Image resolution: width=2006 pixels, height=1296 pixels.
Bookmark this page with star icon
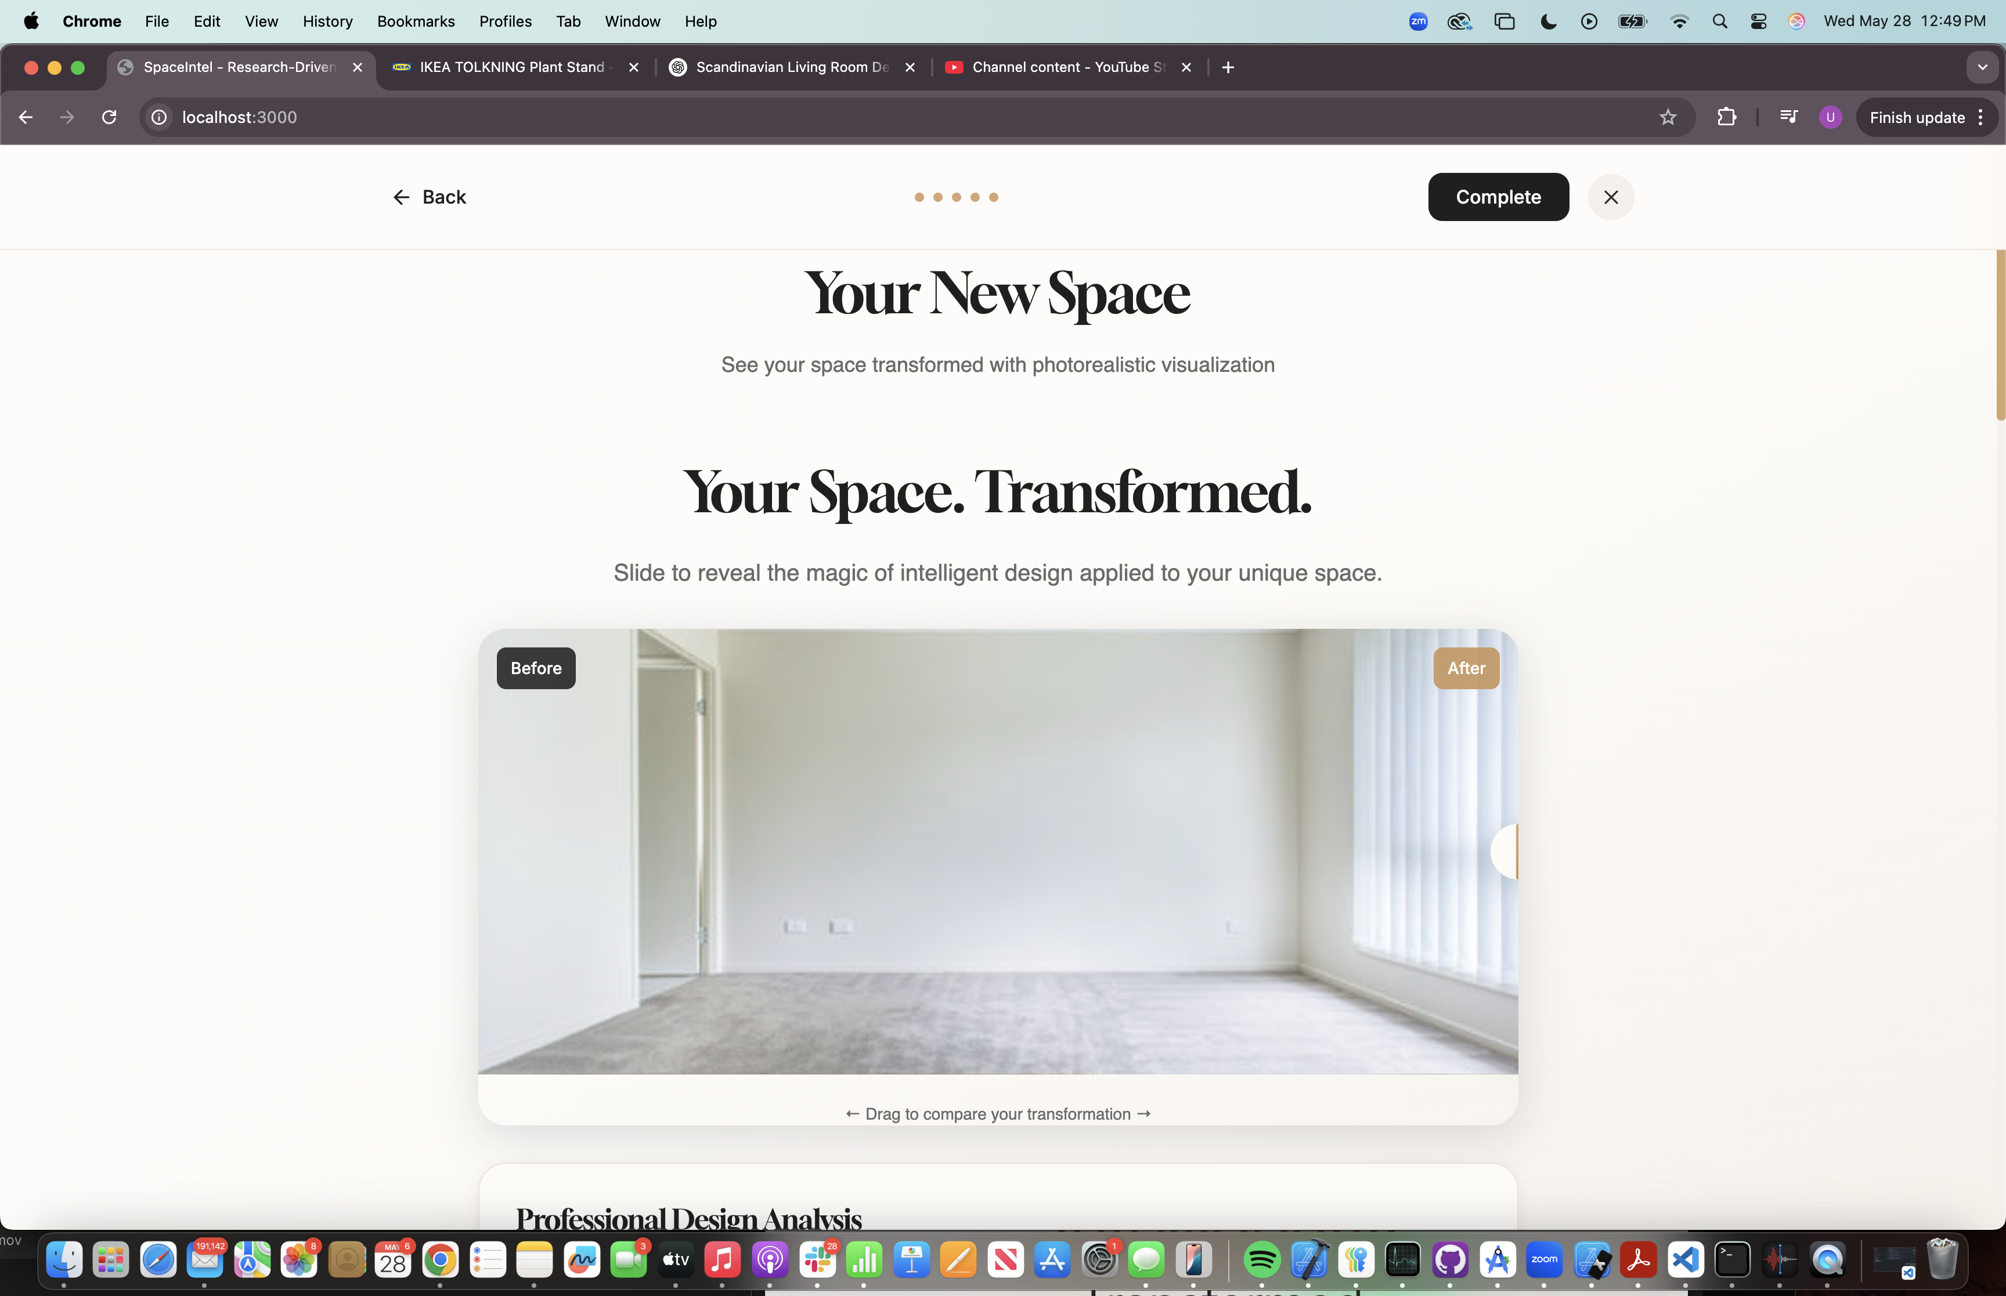tap(1668, 117)
